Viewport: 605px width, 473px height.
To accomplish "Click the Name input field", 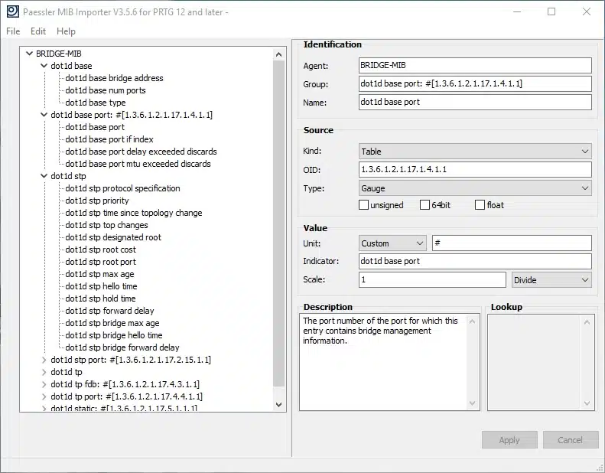I will point(475,102).
